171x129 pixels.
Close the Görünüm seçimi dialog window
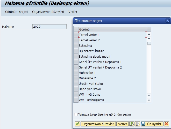pyautogui.click(x=167, y=21)
